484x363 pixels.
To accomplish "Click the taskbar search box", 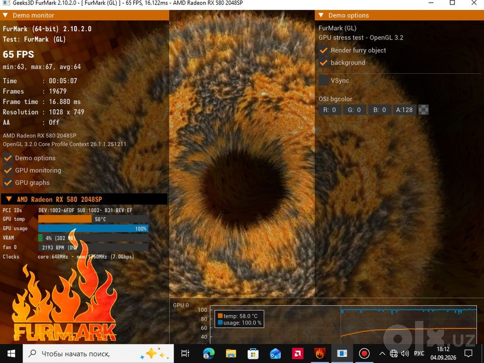I will (x=98, y=354).
